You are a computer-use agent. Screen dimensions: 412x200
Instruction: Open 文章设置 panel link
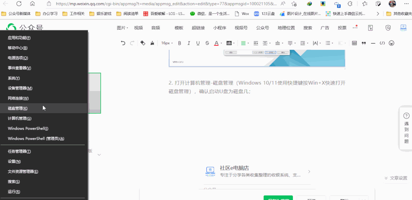click(396, 178)
